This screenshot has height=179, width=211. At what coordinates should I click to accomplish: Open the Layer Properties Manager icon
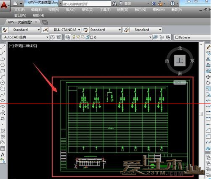click(x=68, y=37)
